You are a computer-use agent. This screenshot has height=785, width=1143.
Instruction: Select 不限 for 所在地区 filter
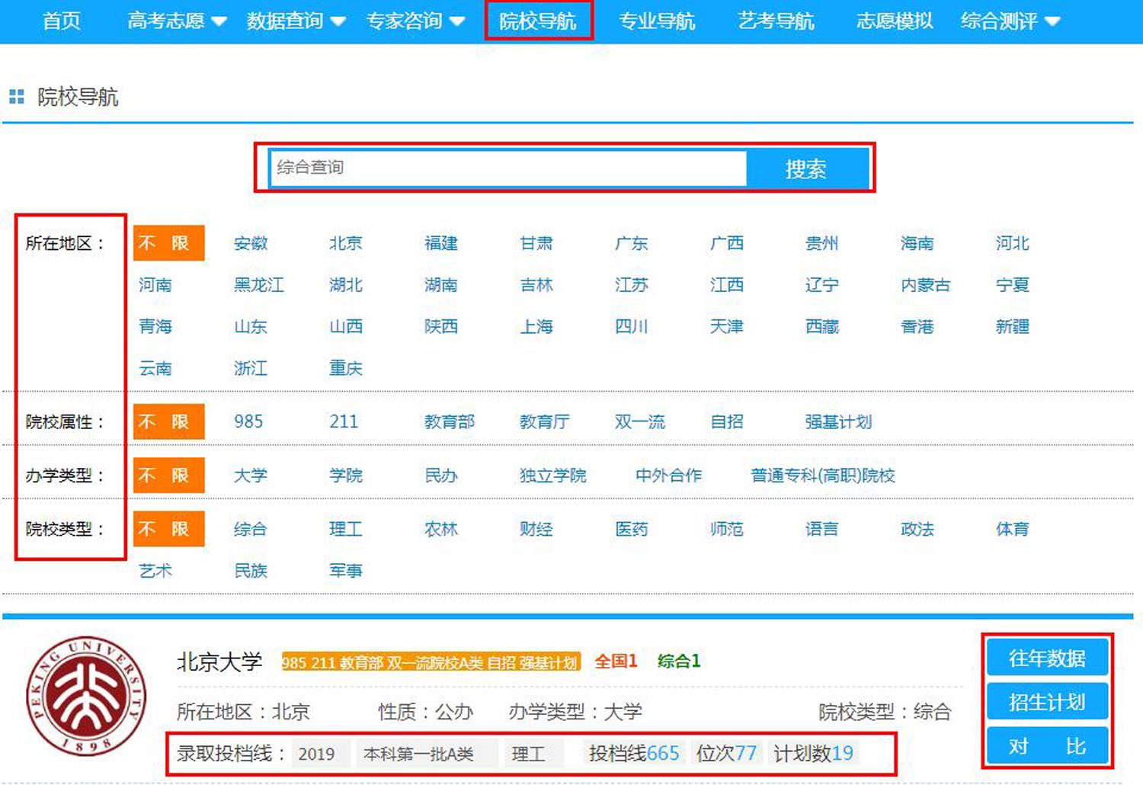click(168, 243)
